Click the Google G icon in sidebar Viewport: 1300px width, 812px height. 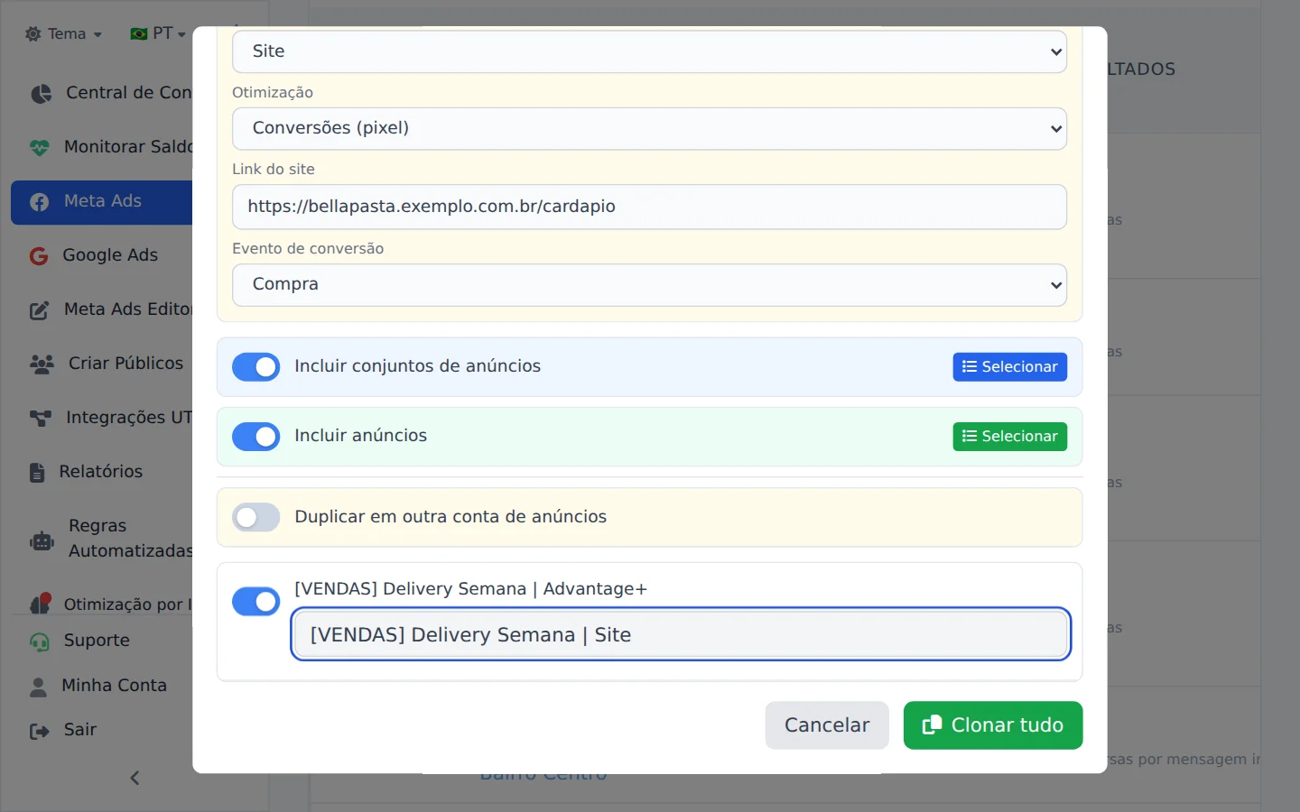pyautogui.click(x=39, y=256)
